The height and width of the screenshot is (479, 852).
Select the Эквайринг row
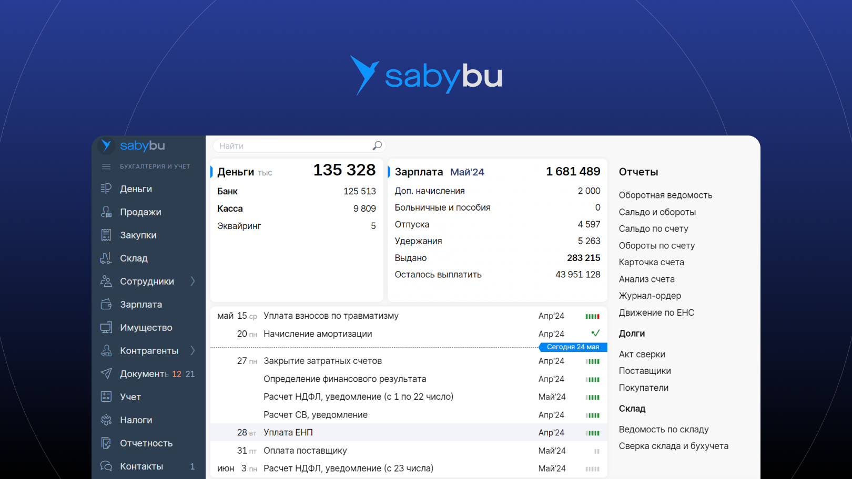click(x=297, y=226)
